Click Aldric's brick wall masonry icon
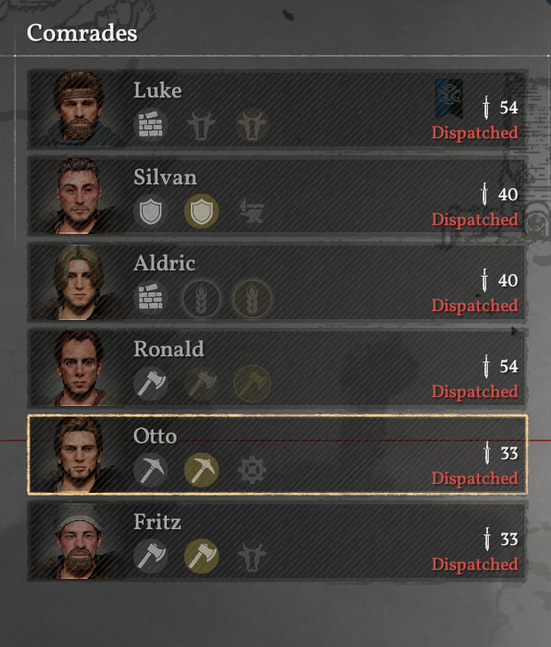This screenshot has height=647, width=551. (150, 298)
